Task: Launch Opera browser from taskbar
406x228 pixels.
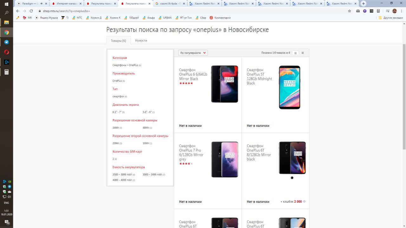Action: [x=6, y=52]
